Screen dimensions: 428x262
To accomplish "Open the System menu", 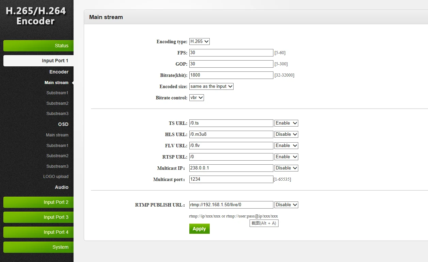I will point(38,247).
